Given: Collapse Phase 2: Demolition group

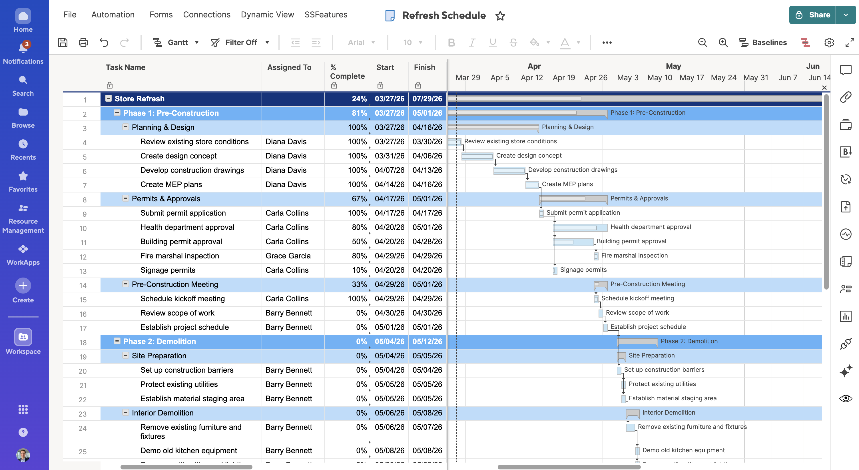Looking at the screenshot, I should 117,341.
